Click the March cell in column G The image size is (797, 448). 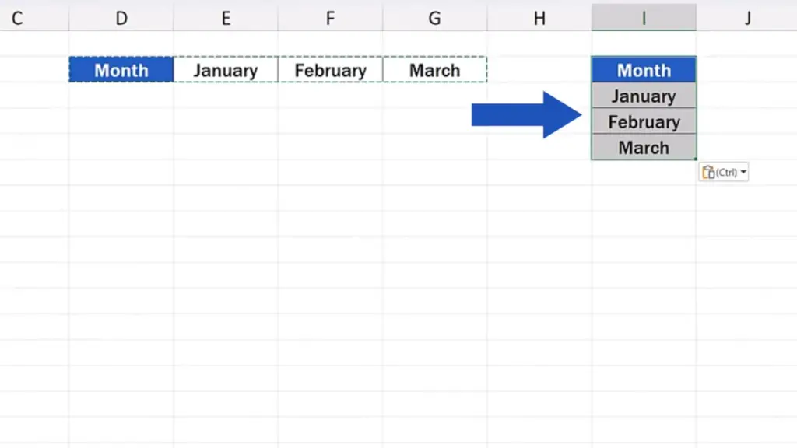(434, 69)
